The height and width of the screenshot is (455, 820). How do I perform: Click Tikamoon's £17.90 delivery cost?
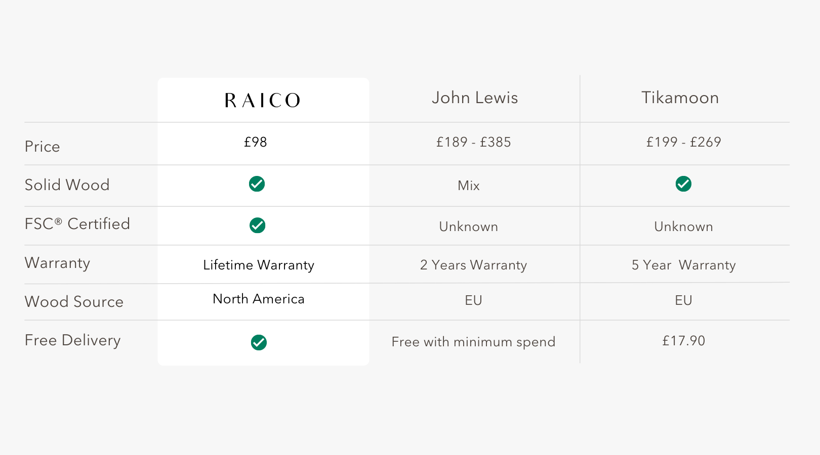point(683,341)
